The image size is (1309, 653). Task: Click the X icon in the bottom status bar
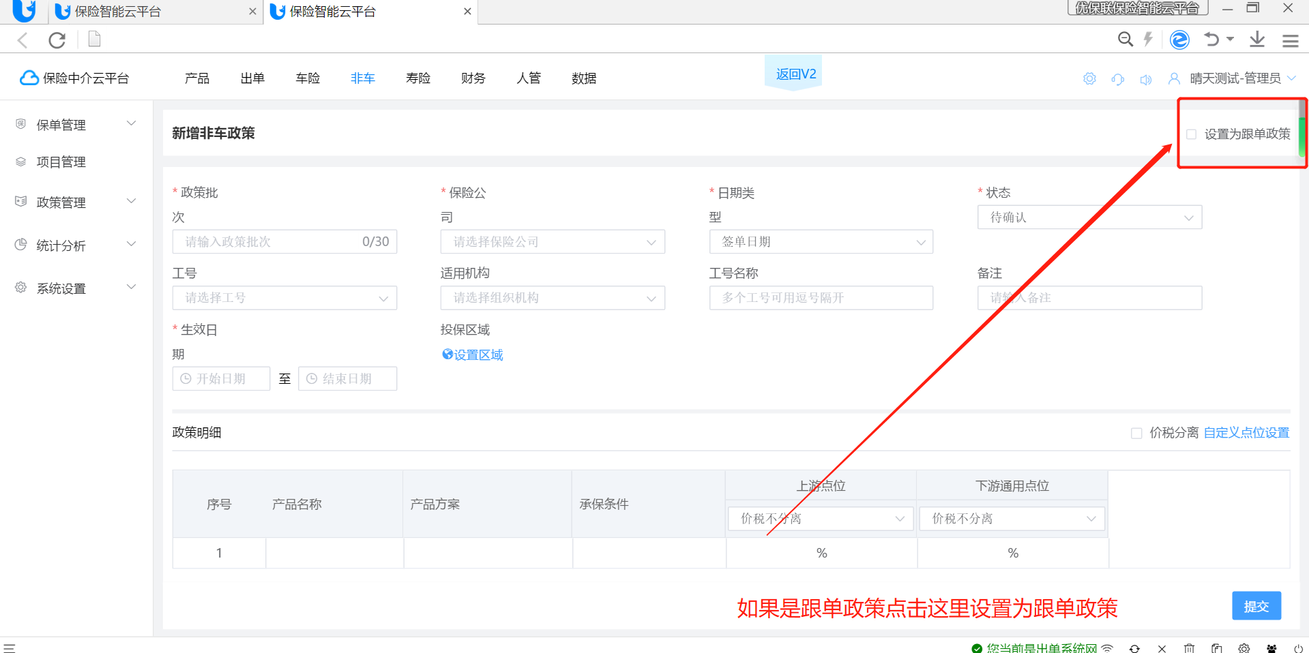1162,648
